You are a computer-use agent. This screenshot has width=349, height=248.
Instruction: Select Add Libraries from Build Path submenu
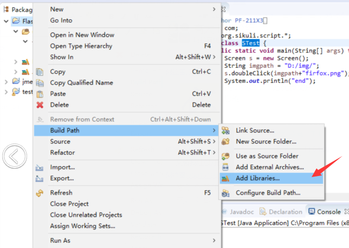(x=257, y=178)
